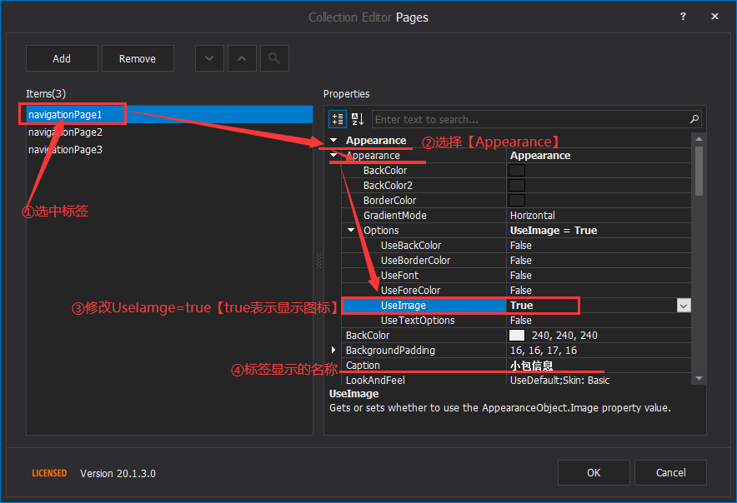Move selected item up with arrow button

242,57
